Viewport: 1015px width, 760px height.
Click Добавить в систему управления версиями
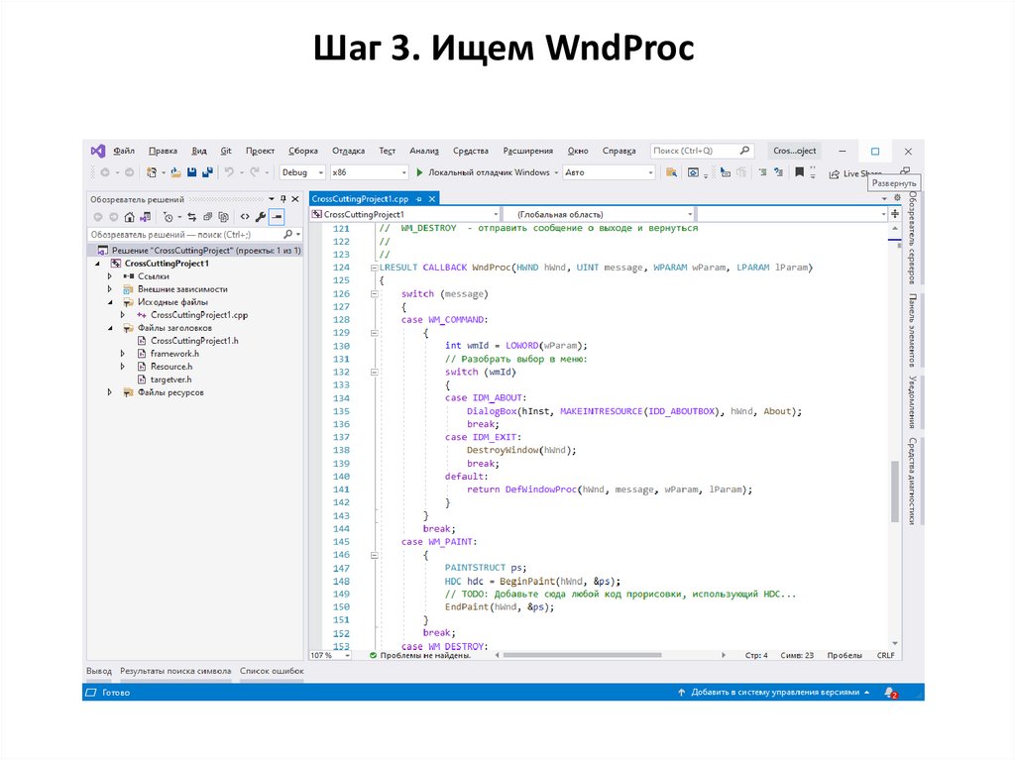[775, 693]
